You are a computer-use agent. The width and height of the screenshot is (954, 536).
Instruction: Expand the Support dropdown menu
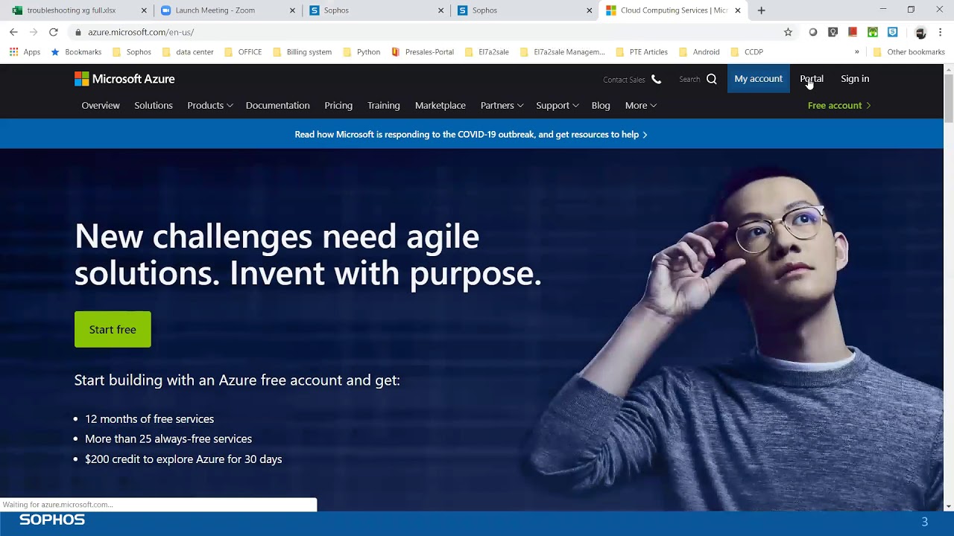coord(557,106)
